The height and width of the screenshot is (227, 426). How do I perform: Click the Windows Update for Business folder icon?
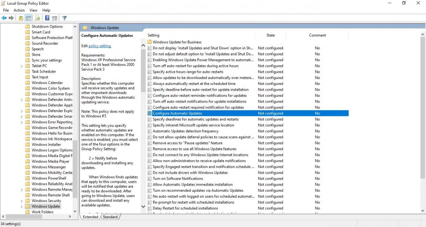pos(149,42)
